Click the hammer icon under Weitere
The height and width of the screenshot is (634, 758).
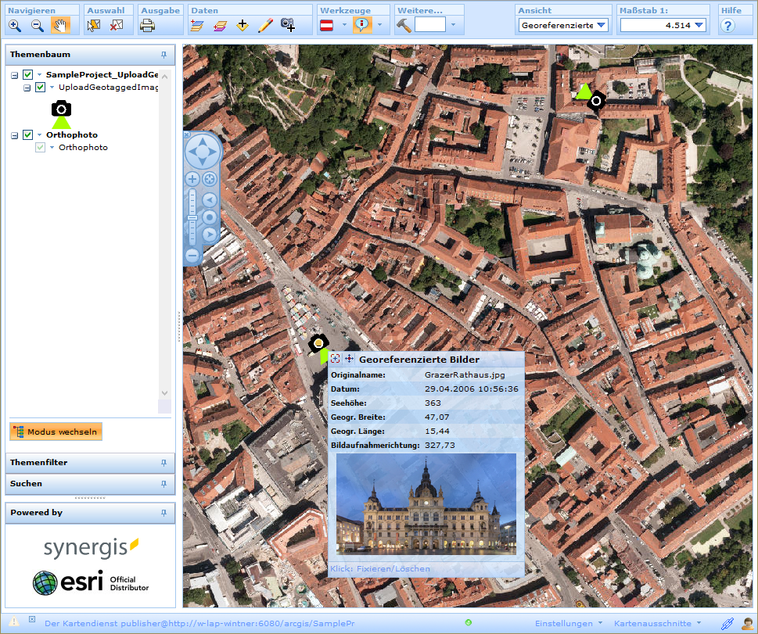[404, 25]
